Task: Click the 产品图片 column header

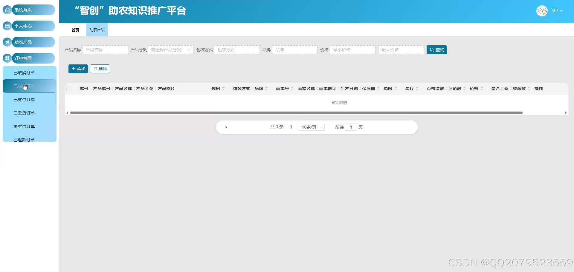Action: [166, 89]
